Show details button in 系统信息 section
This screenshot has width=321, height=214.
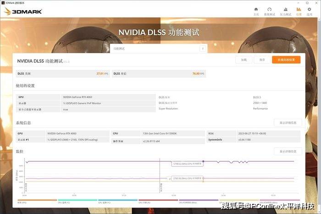288,123
